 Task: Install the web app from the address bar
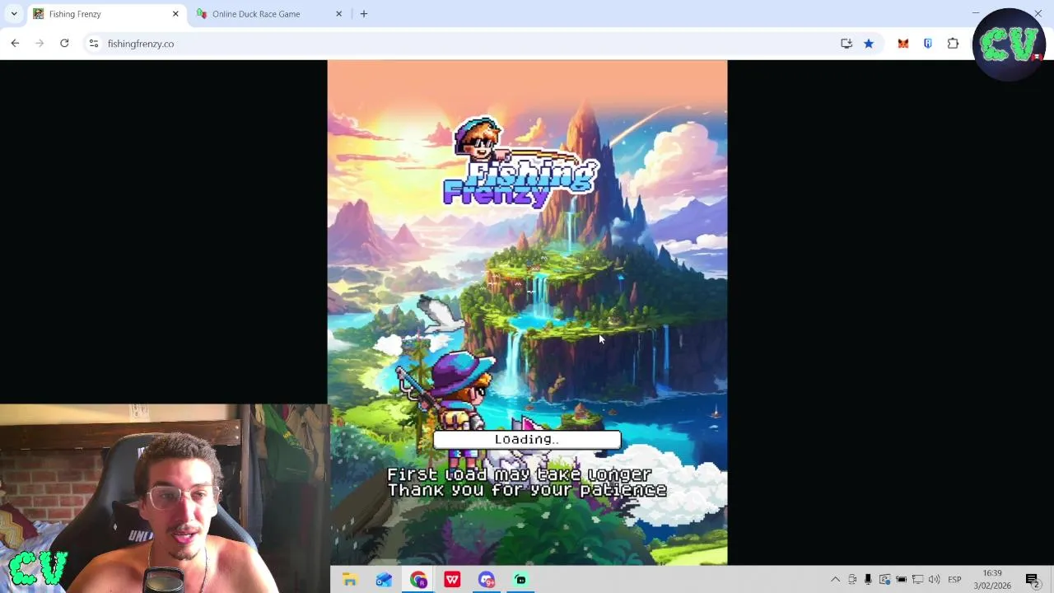[846, 44]
